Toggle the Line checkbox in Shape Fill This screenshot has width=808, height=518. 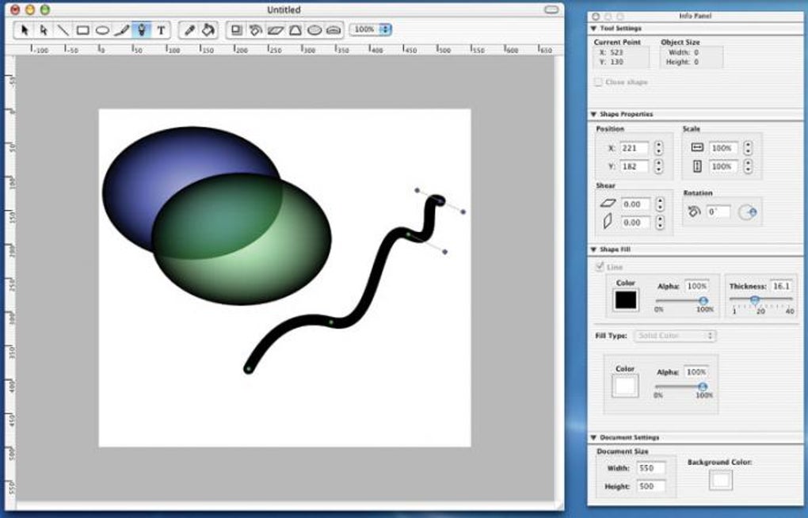[x=599, y=266]
